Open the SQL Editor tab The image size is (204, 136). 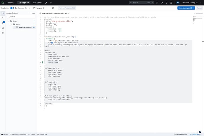[x=37, y=3]
